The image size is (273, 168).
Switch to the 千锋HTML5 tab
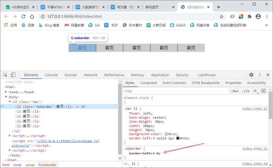(55, 7)
